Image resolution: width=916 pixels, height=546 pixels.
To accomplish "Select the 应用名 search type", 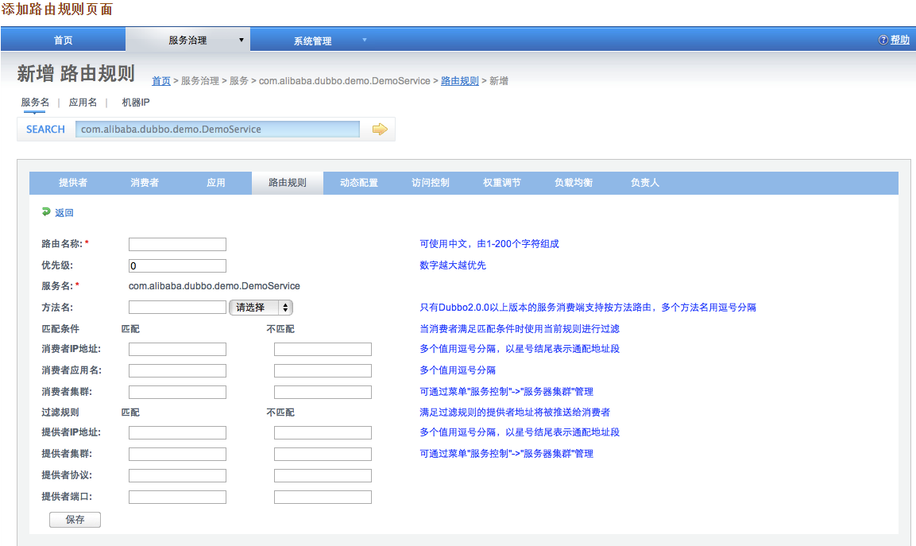I will pyautogui.click(x=83, y=103).
